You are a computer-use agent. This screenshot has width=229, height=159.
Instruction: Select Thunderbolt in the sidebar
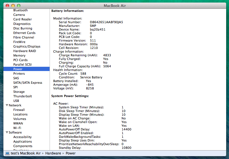tap(23, 96)
